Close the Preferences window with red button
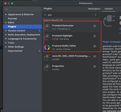 5,3
